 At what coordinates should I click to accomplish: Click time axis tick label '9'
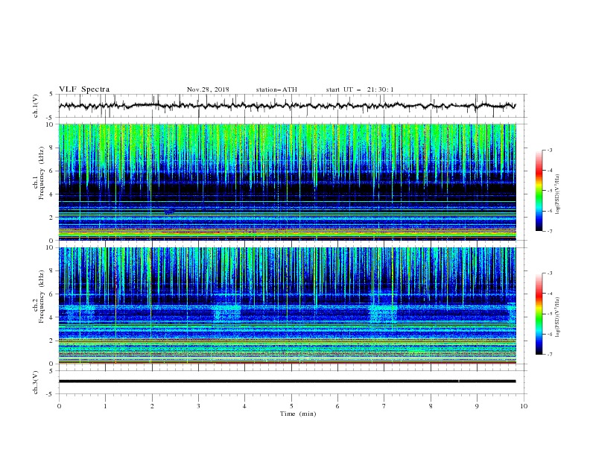(477, 406)
